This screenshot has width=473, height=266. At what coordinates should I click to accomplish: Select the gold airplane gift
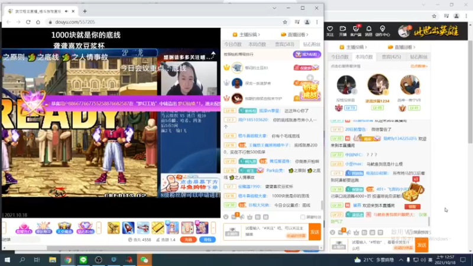point(114,228)
